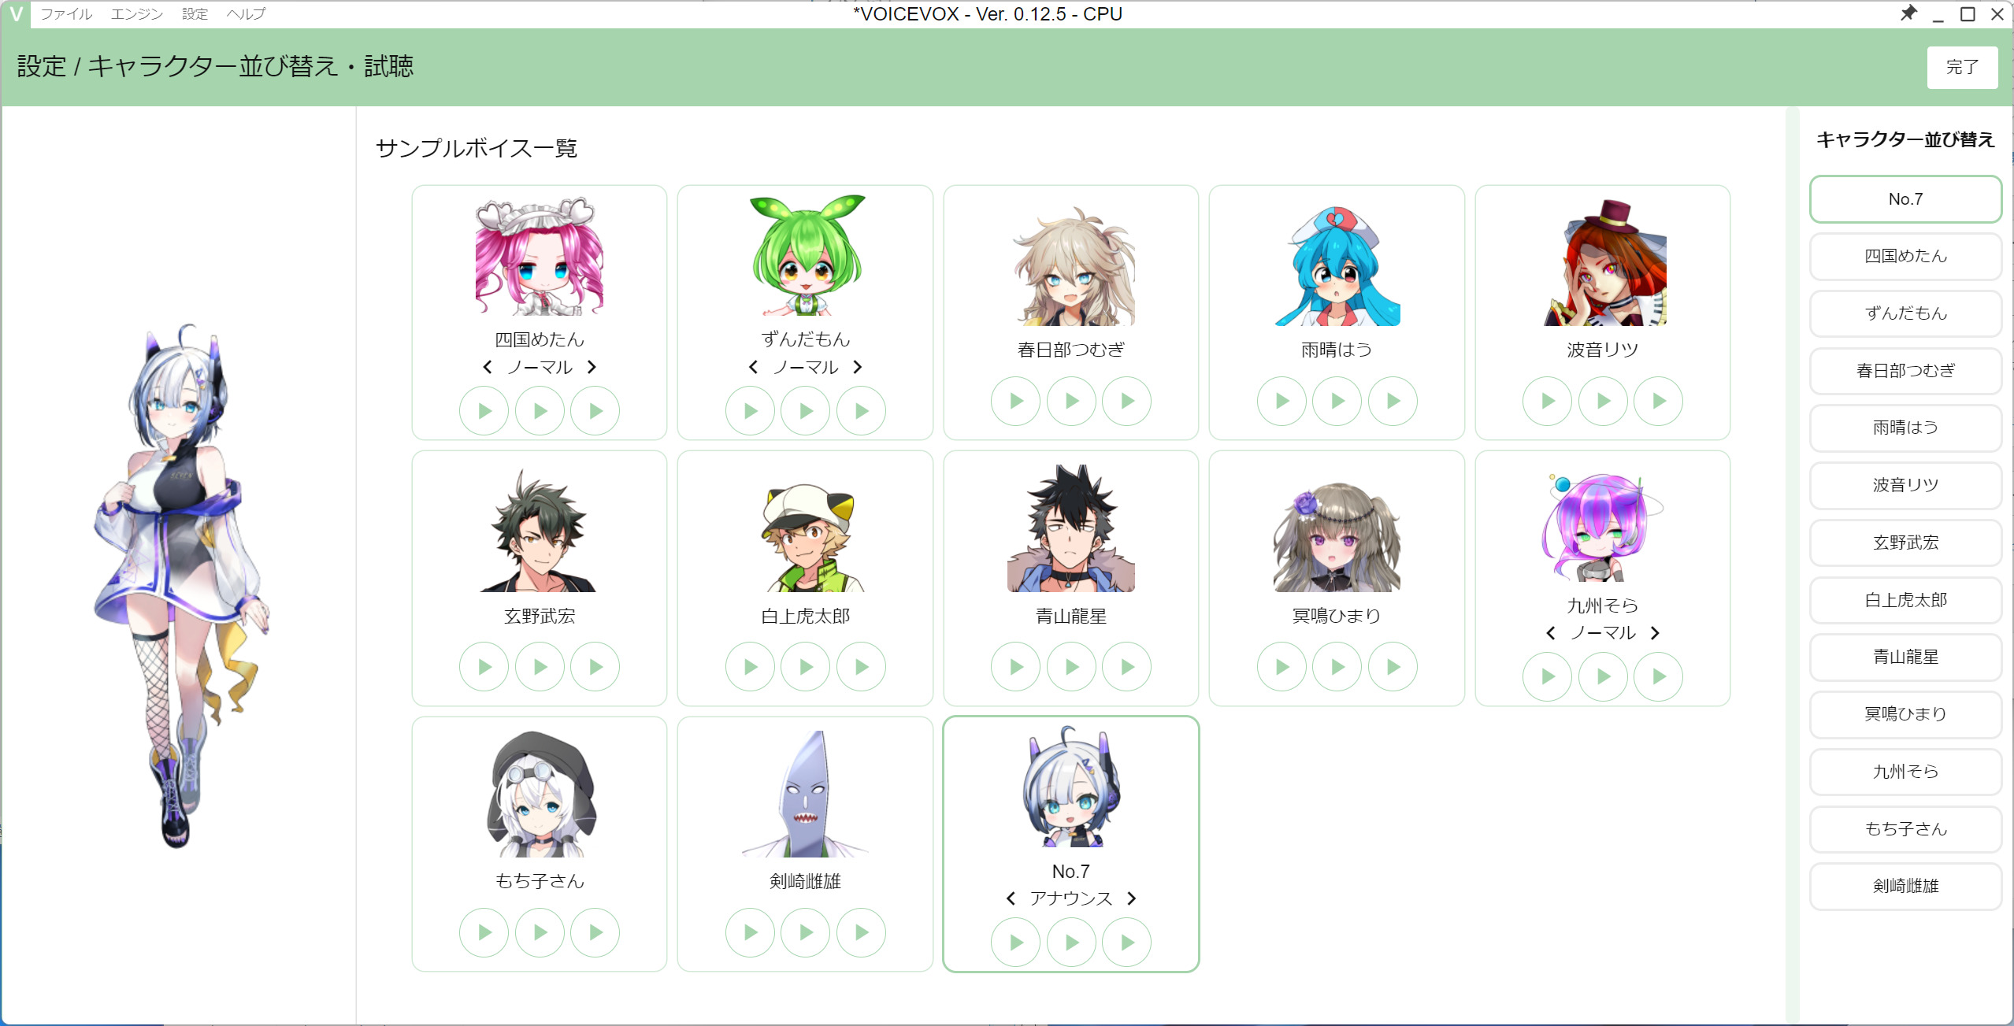Select 冥鳴ひまり in the reorder list

pos(1905,714)
